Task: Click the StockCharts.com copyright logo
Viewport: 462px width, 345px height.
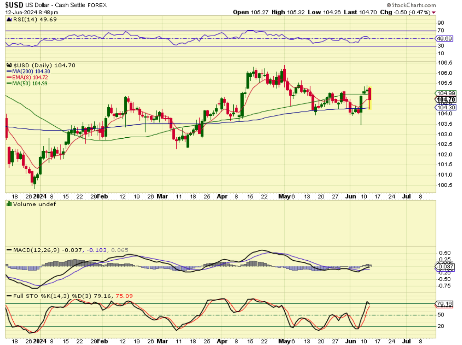Action: [x=411, y=5]
